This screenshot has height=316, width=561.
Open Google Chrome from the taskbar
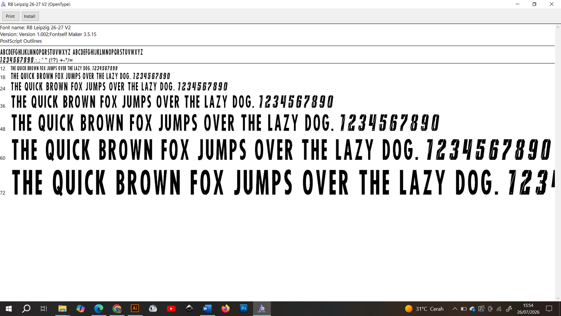click(117, 309)
